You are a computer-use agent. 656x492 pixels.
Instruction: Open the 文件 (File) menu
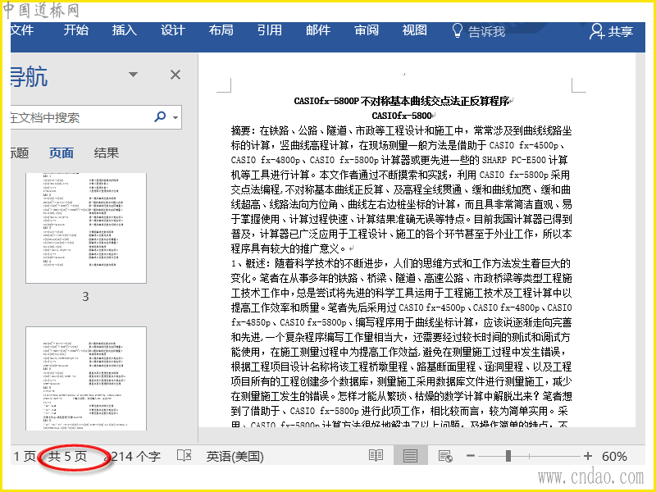click(x=22, y=31)
